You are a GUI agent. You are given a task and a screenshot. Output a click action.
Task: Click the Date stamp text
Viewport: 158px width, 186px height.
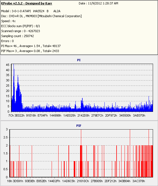click(98, 3)
